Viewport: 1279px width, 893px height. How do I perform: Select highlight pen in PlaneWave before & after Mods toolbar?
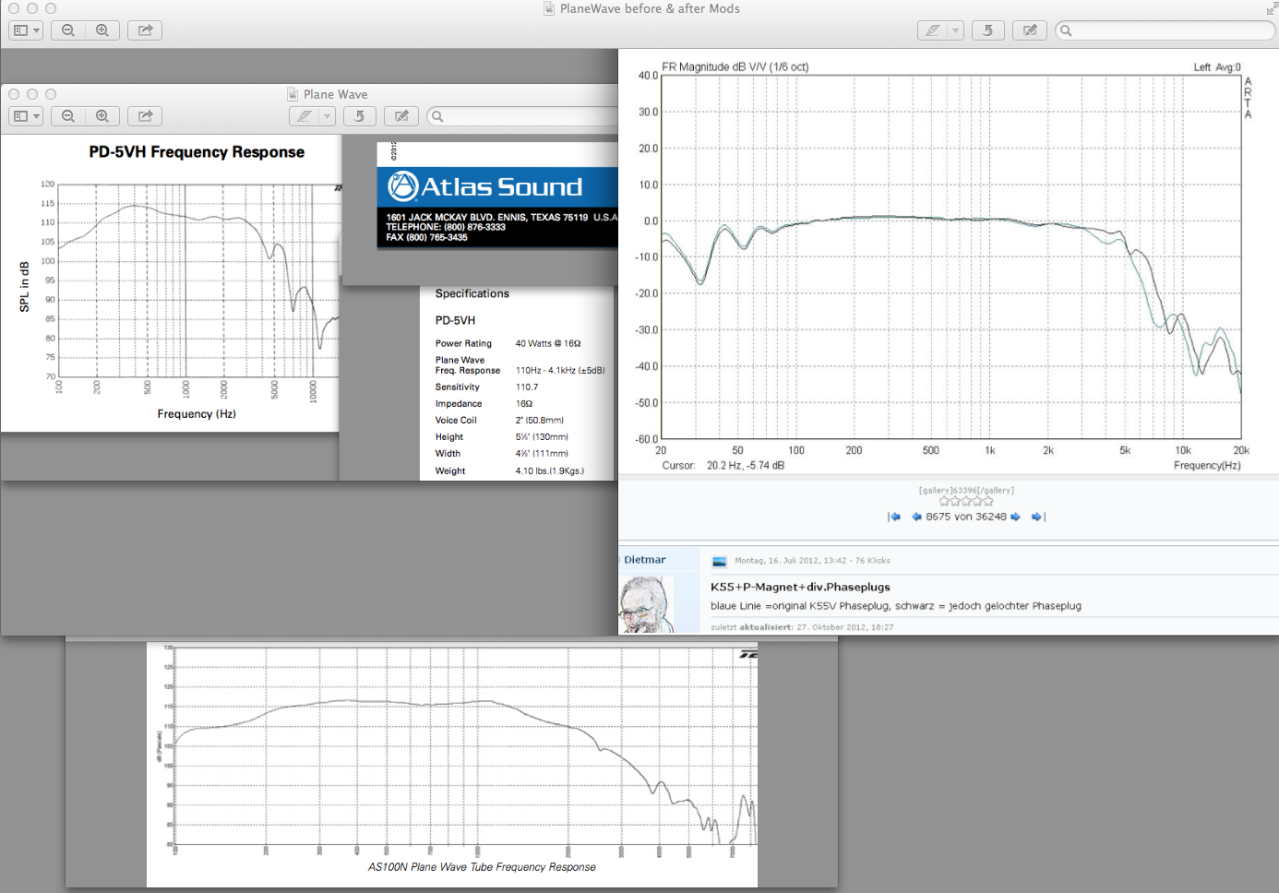pyautogui.click(x=933, y=30)
